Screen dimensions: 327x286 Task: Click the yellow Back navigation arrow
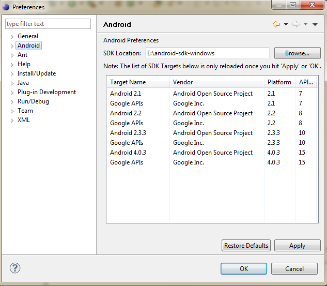(276, 24)
